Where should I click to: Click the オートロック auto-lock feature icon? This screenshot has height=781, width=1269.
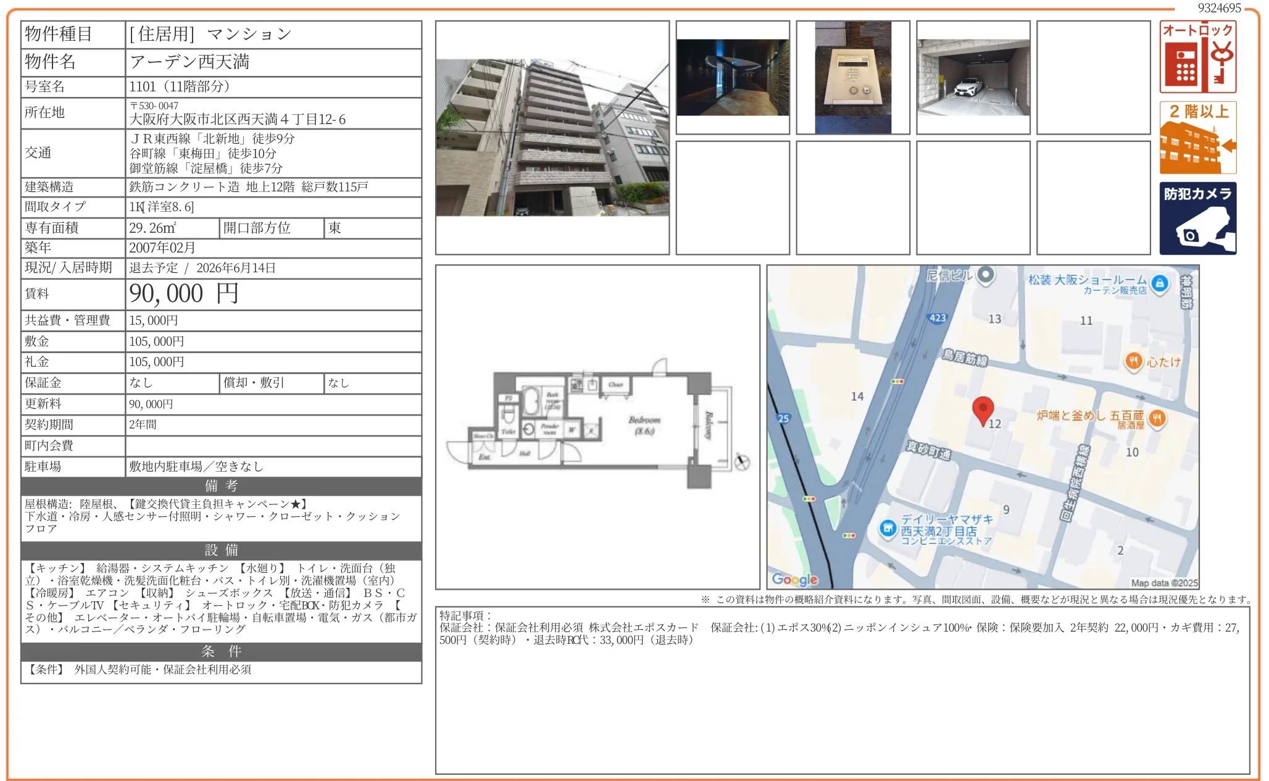(x=1197, y=57)
